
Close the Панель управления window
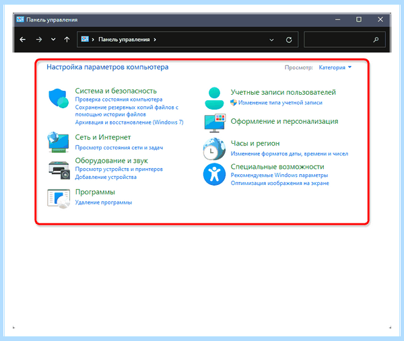tap(380, 20)
